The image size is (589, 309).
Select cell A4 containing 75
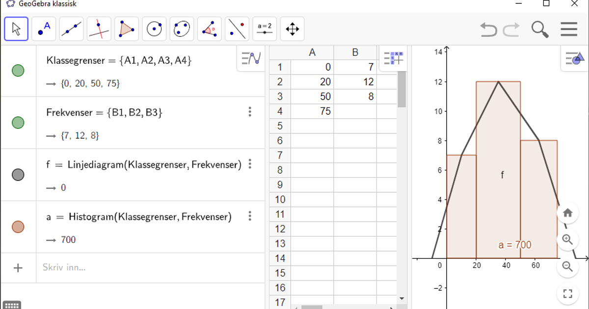coord(312,111)
